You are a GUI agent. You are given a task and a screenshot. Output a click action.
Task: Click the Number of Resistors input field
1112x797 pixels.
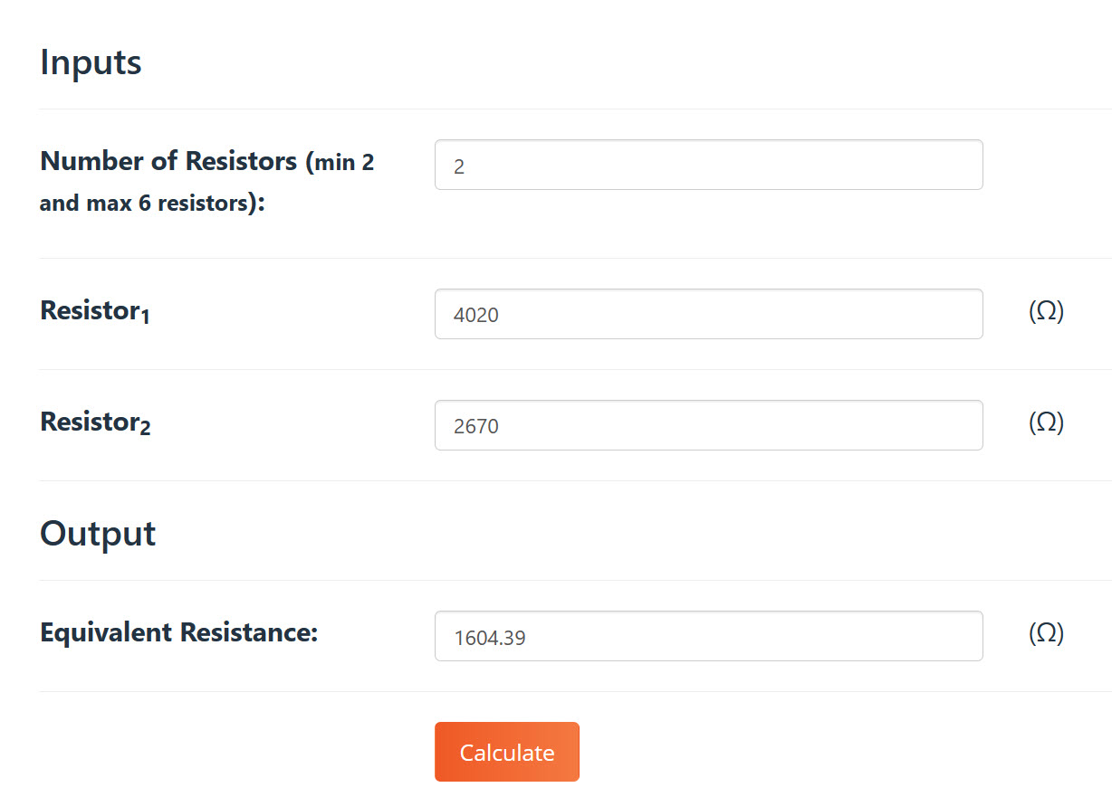pyautogui.click(x=708, y=165)
